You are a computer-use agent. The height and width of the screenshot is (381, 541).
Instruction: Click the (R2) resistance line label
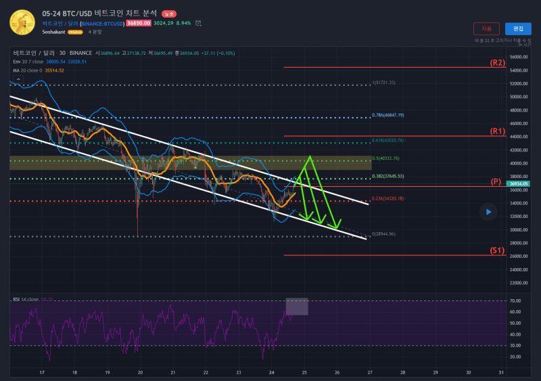(x=498, y=63)
